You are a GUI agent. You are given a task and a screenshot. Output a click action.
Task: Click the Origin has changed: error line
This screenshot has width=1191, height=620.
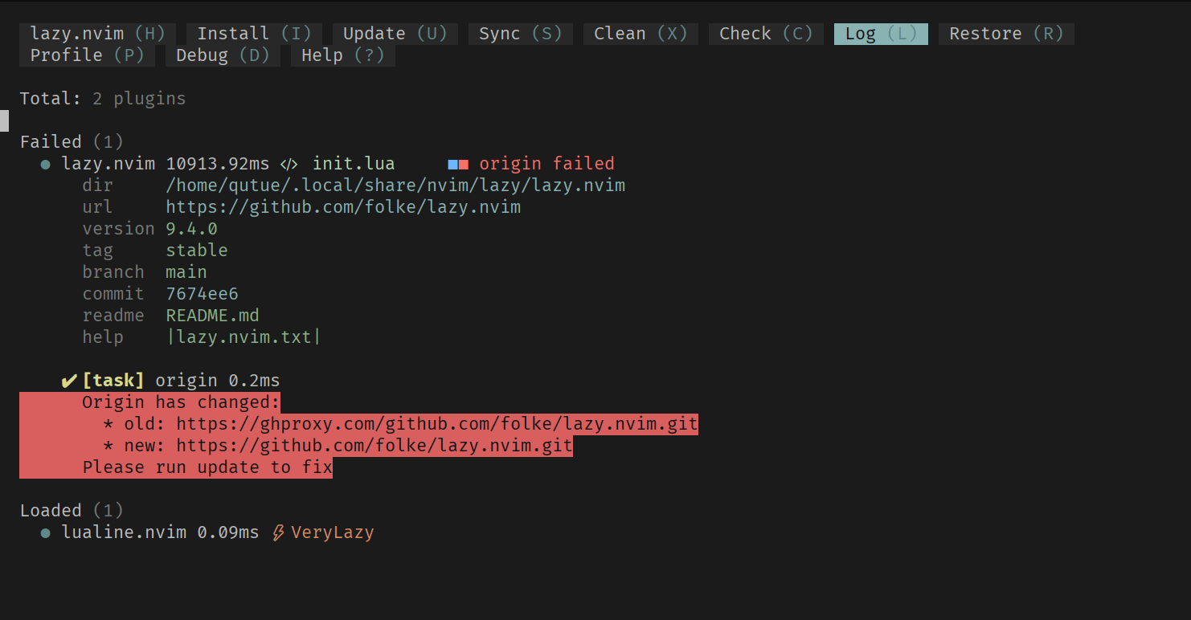click(x=181, y=402)
